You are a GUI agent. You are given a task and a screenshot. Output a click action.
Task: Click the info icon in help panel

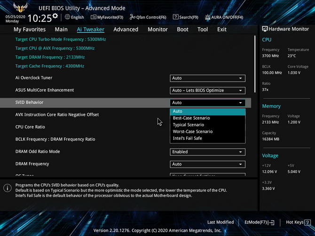[8, 188]
